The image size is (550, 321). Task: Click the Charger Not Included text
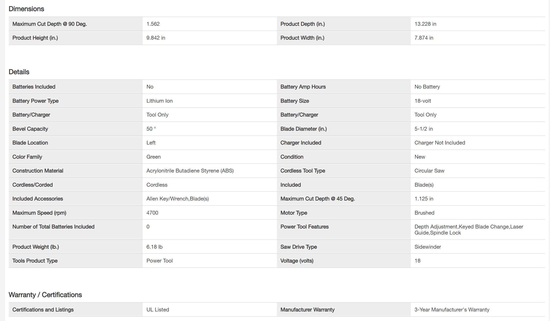pos(439,143)
